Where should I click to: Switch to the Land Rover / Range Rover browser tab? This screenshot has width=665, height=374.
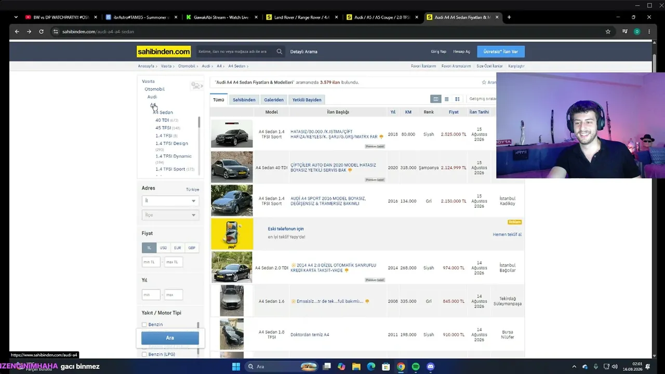pyautogui.click(x=301, y=17)
